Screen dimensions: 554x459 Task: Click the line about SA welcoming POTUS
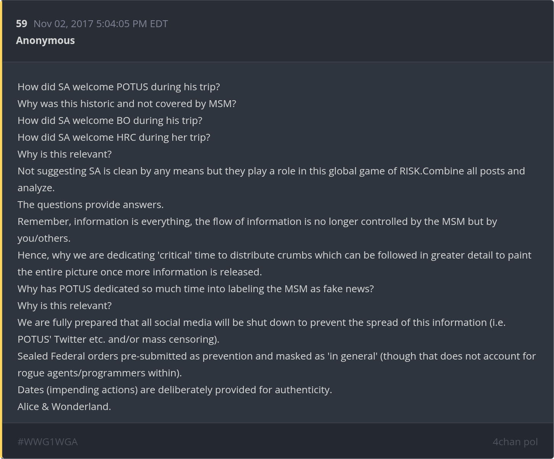tap(118, 87)
